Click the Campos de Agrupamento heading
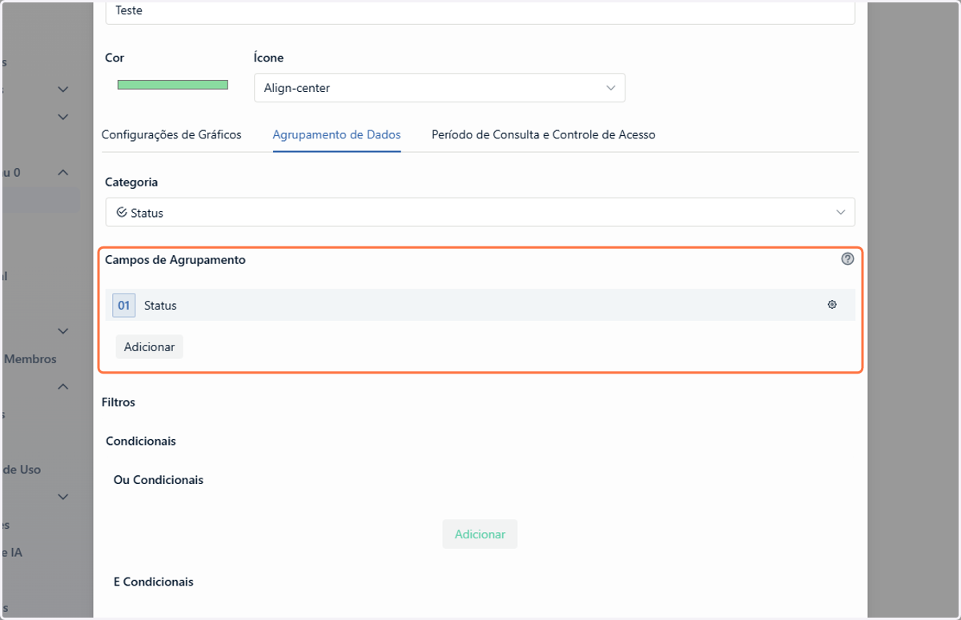The image size is (961, 620). [175, 260]
